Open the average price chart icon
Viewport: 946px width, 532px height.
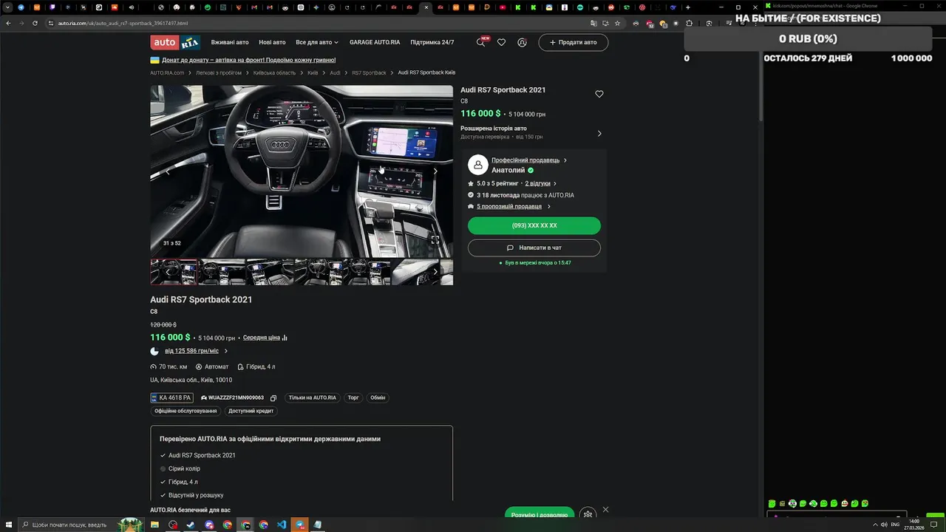pyautogui.click(x=285, y=338)
